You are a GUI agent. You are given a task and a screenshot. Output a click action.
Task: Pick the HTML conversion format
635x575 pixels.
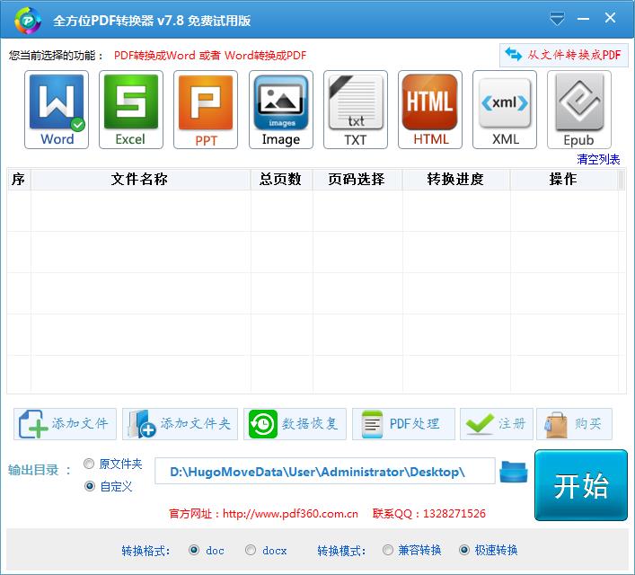point(430,110)
